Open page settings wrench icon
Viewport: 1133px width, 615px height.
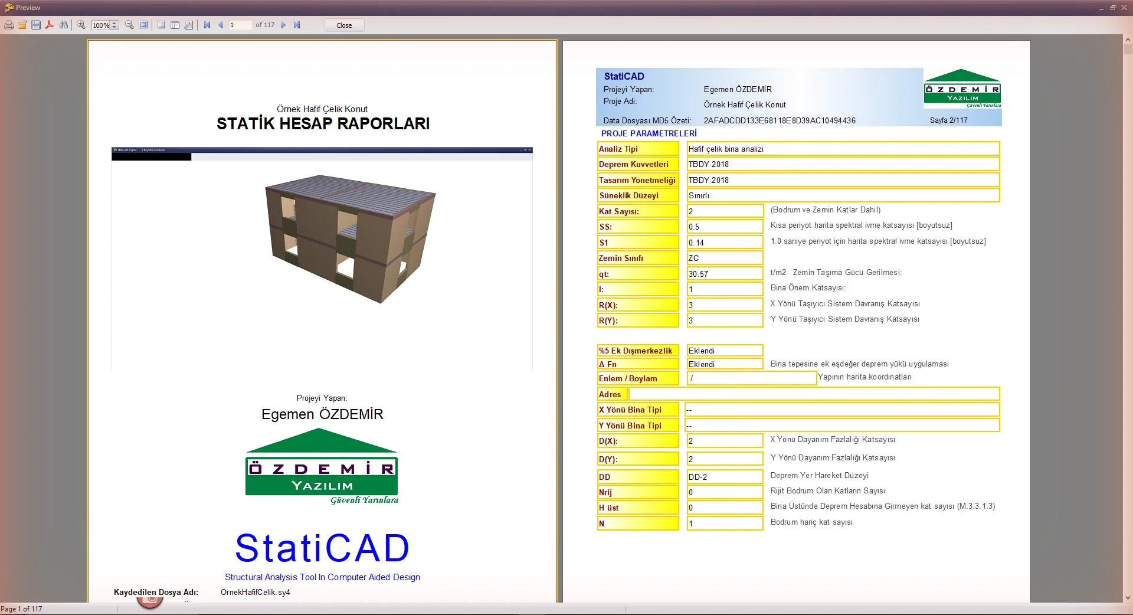point(189,25)
